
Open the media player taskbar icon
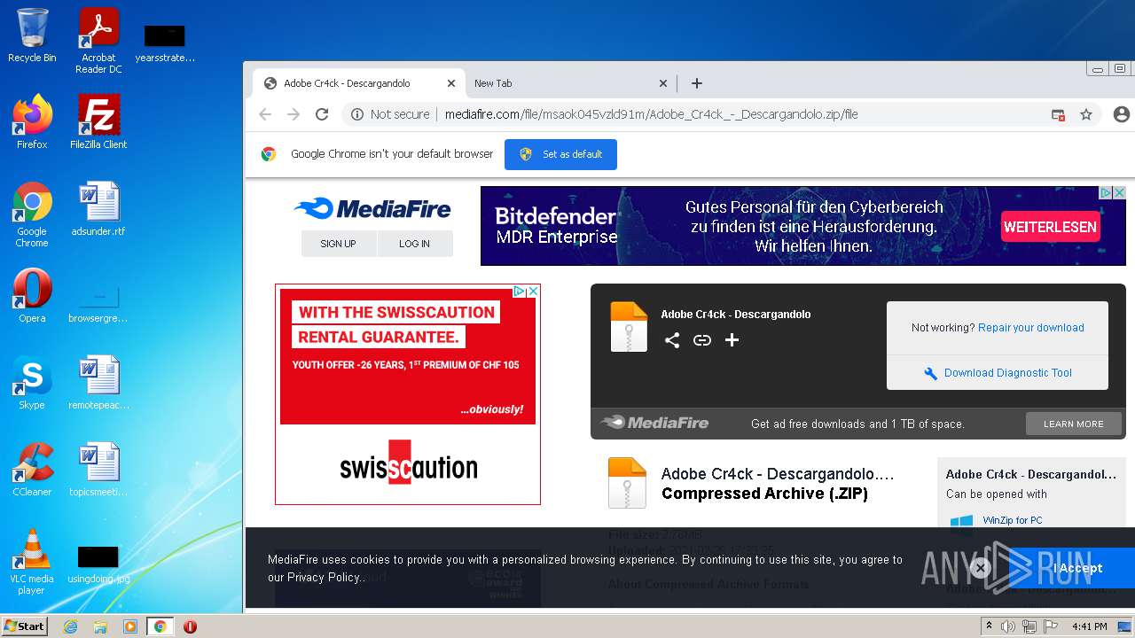[130, 626]
